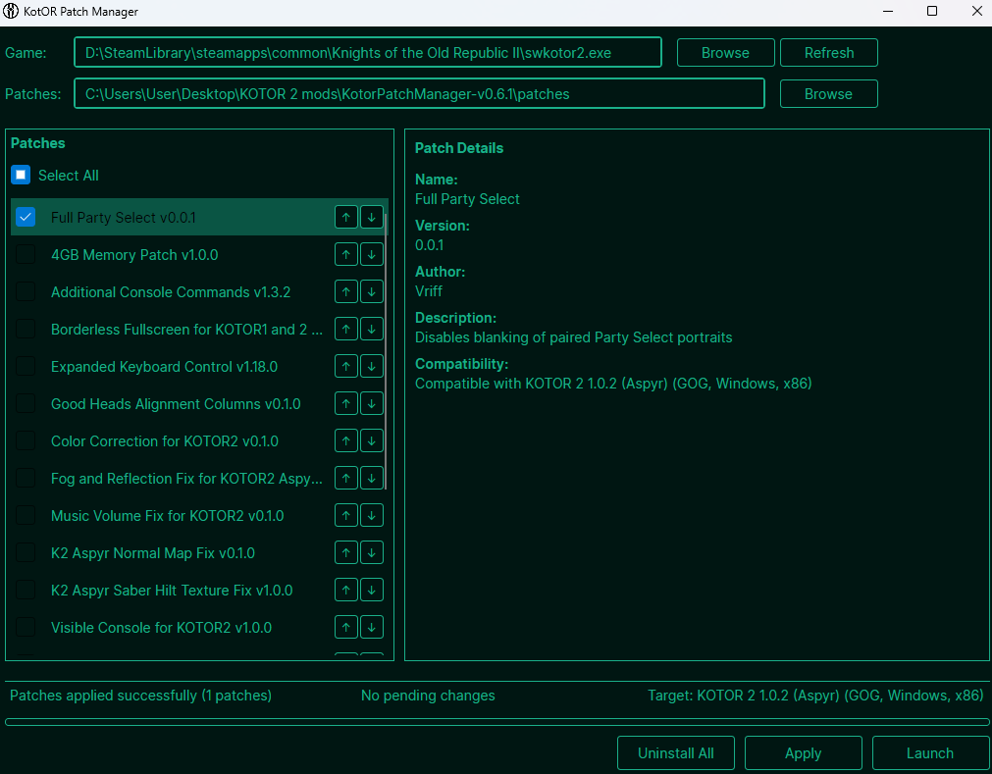This screenshot has height=774, width=992.
Task: Select Expanded Keyboard Control v1.18.0 row
Action: click(x=199, y=366)
